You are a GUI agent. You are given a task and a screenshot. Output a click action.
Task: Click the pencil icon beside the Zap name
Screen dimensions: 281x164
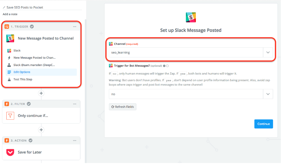click(4, 7)
